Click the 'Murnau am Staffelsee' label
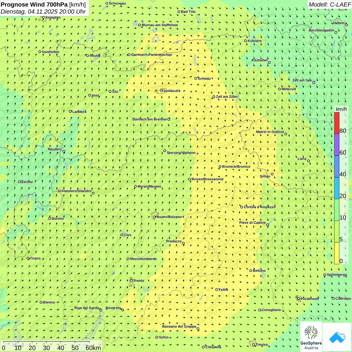352x352 pixels. (x=160, y=25)
